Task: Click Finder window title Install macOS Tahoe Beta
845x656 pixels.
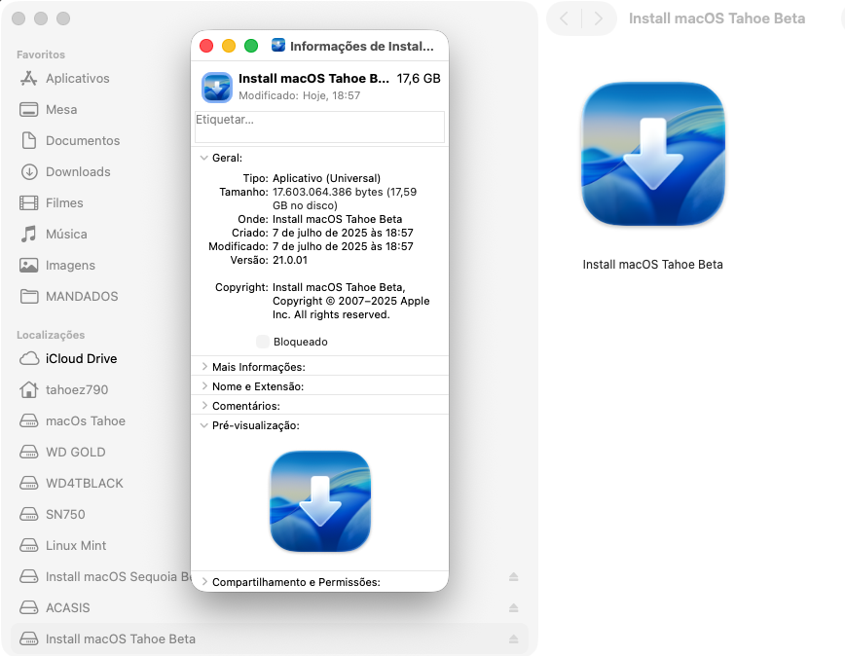Action: click(x=716, y=18)
